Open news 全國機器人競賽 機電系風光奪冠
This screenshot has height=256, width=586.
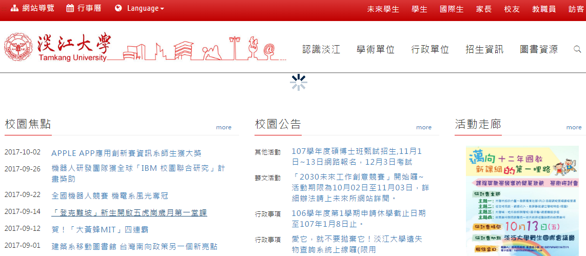[109, 196]
